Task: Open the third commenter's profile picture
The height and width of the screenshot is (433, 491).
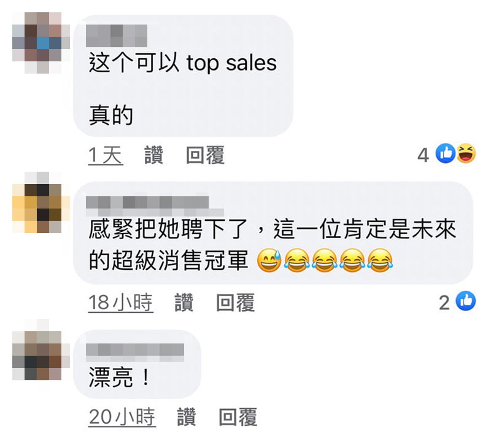Action: (41, 350)
